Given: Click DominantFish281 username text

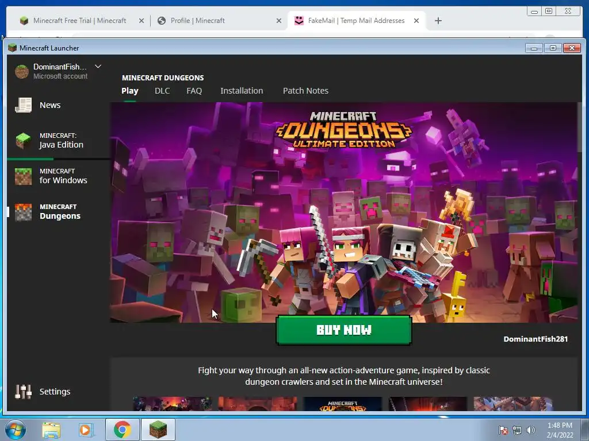Looking at the screenshot, I should (536, 339).
